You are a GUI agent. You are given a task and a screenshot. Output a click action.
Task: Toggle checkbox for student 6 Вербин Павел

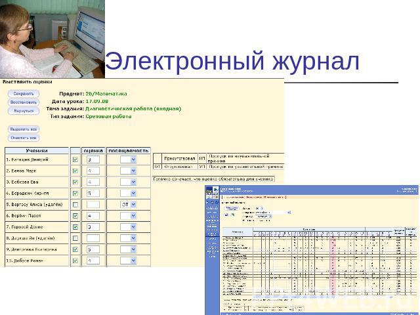tap(75, 216)
